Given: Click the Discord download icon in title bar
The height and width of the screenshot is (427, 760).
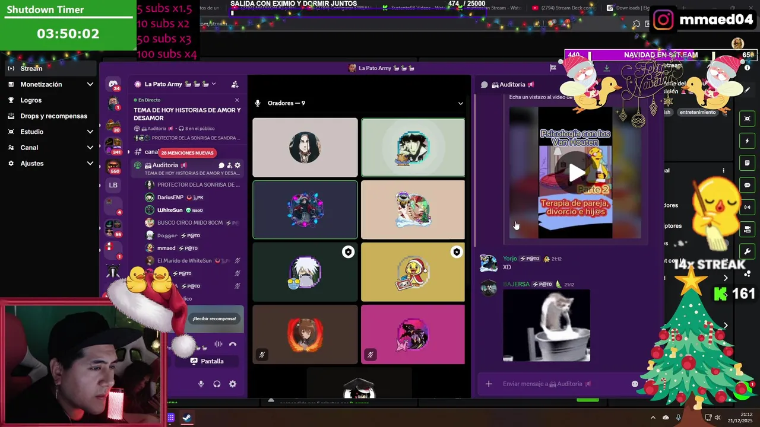Looking at the screenshot, I should click(606, 68).
